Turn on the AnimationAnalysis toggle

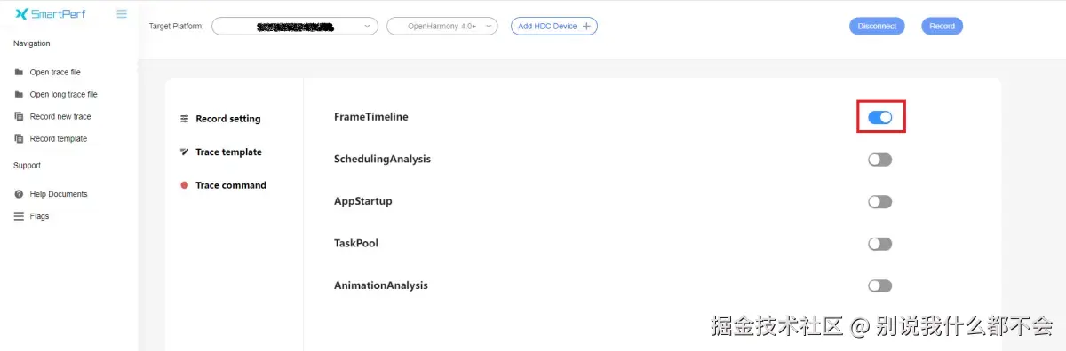coord(879,286)
